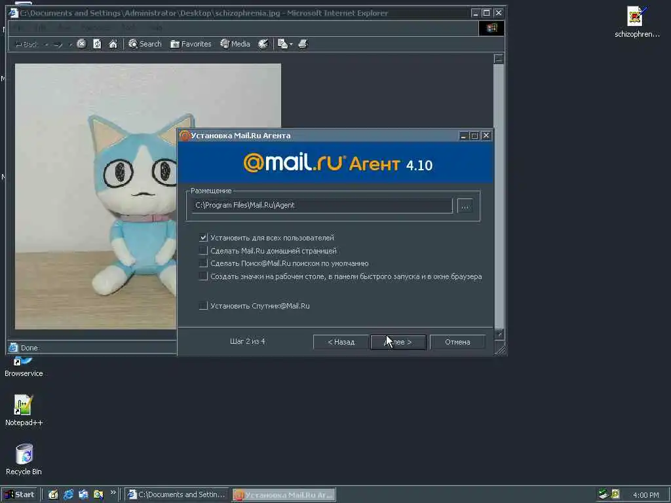The width and height of the screenshot is (671, 503).
Task: Click the fourth quick launch search-folder icon
Action: (98, 494)
